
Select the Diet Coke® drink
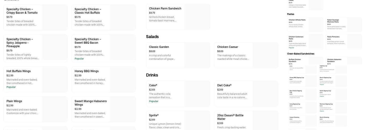pyautogui.click(x=246, y=94)
